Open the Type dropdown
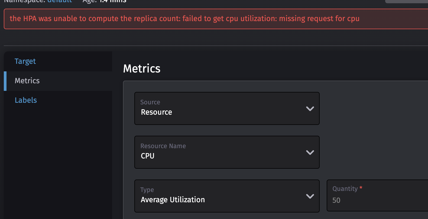This screenshot has height=219, width=428. coord(227,196)
